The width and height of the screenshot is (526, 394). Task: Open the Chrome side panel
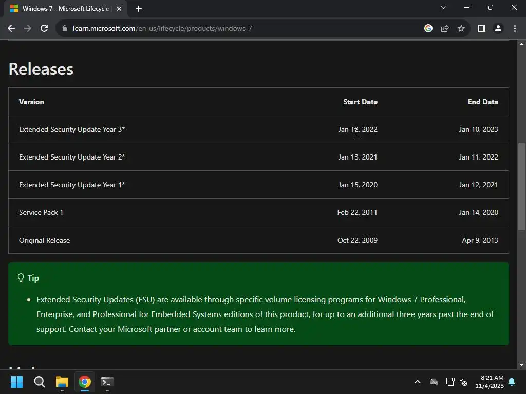pos(482,29)
